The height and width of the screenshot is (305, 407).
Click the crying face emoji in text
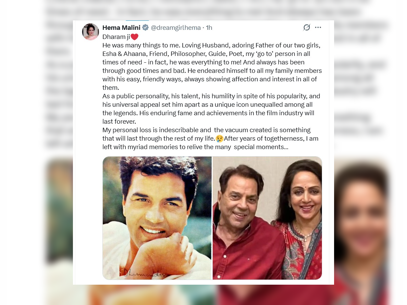tap(219, 138)
